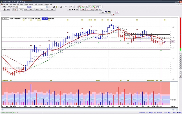The width and height of the screenshot is (182, 114).
Task: Click the Auto button in floating toolbar
Action: pyautogui.click(x=103, y=12)
